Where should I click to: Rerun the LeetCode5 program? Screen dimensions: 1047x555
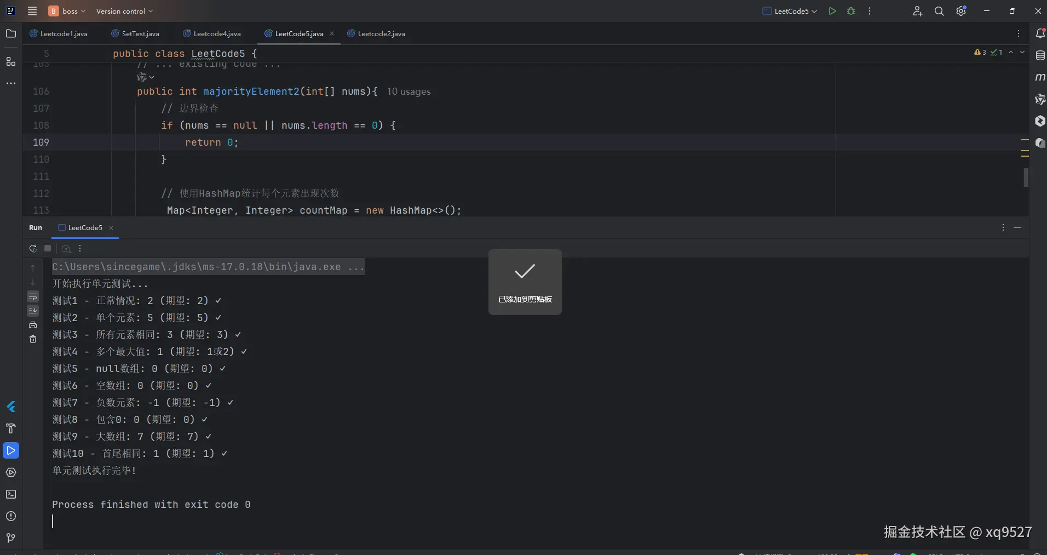pyautogui.click(x=33, y=249)
